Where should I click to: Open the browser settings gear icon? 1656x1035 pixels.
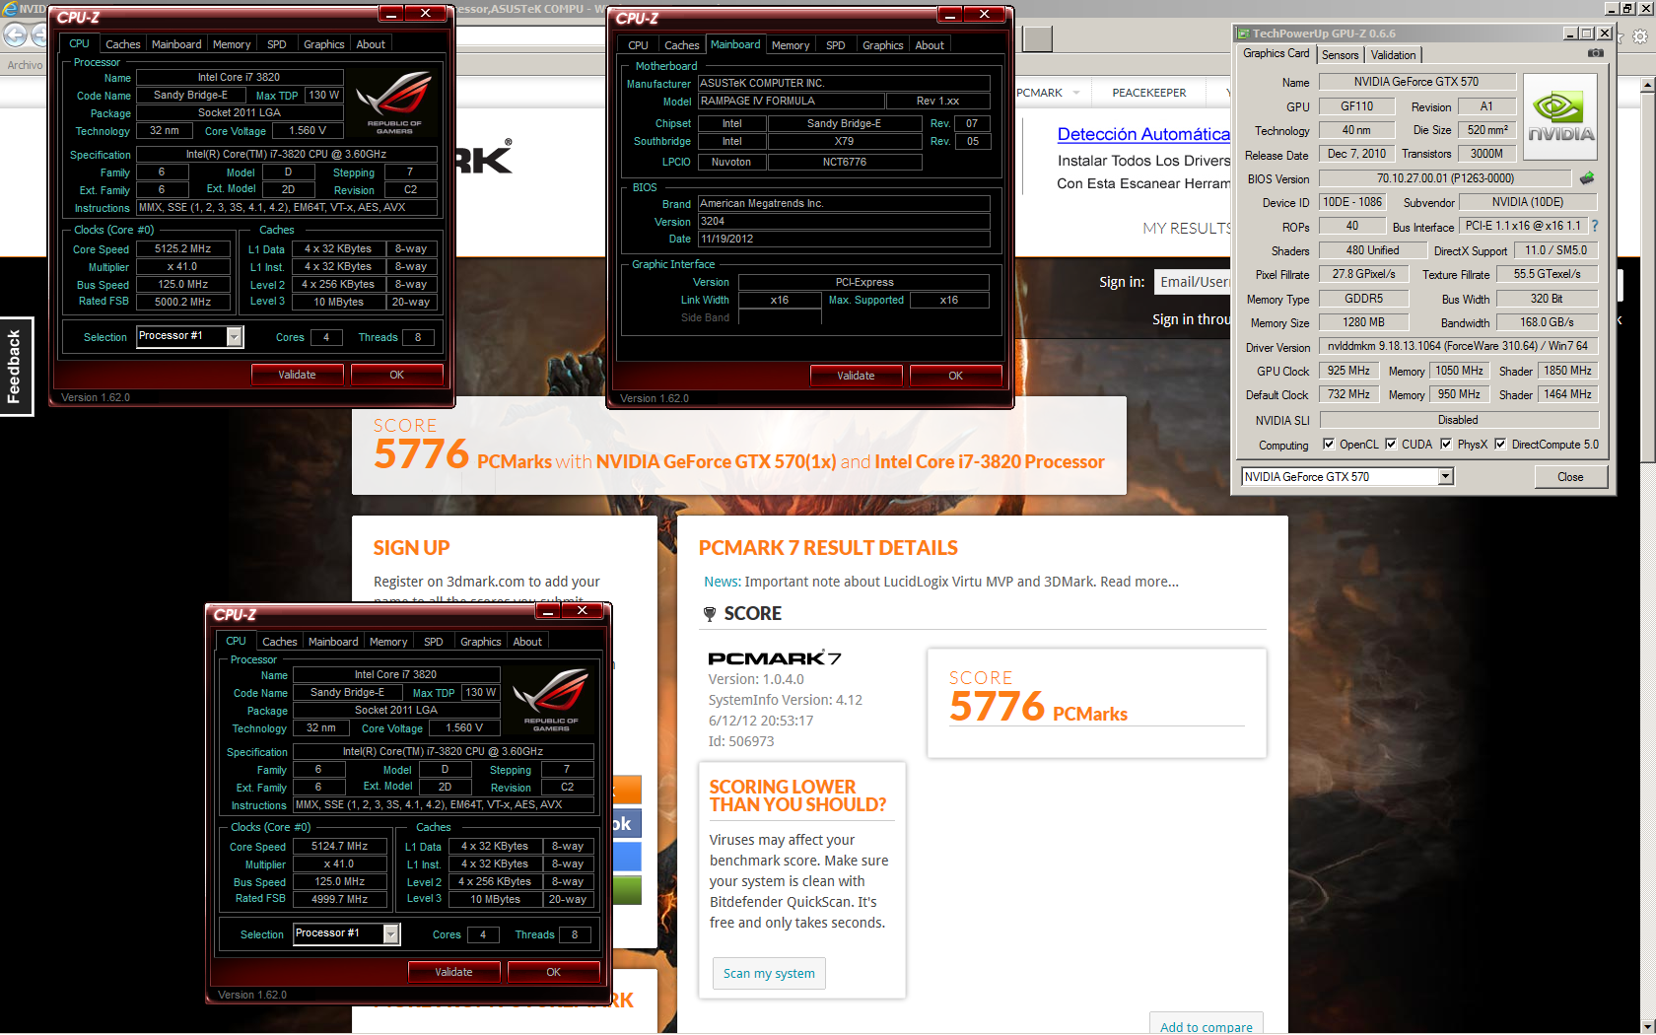(1640, 36)
